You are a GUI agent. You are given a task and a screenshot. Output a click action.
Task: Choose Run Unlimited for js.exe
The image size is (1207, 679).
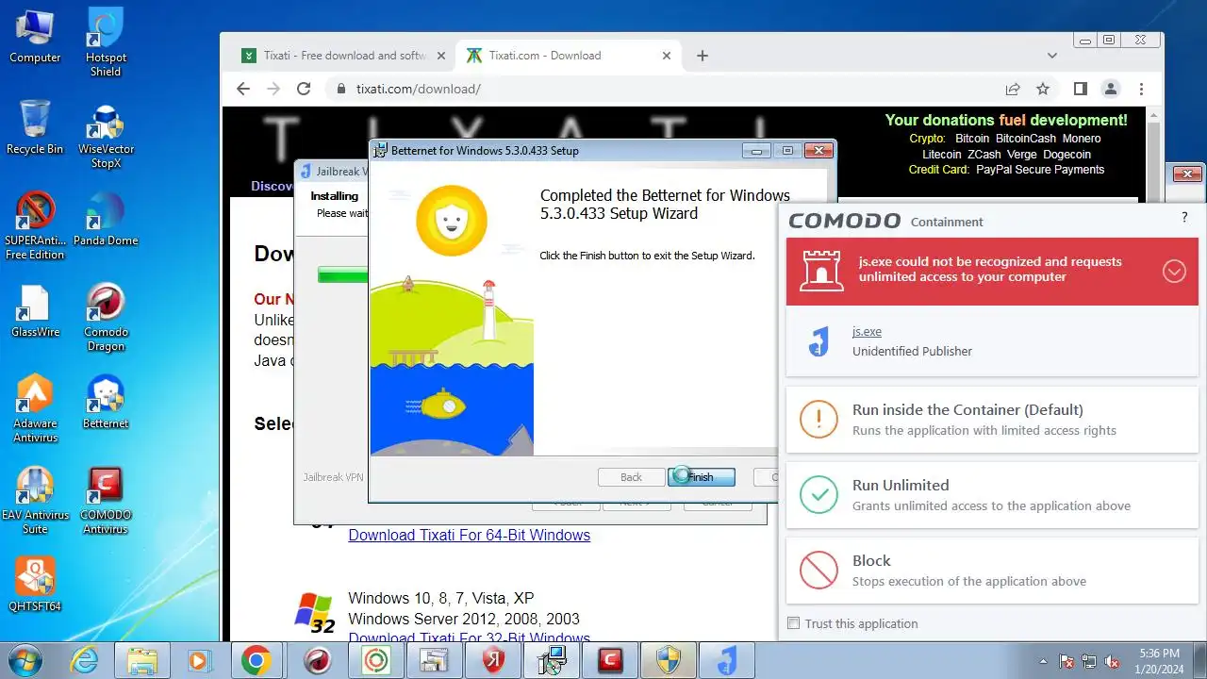(x=992, y=495)
